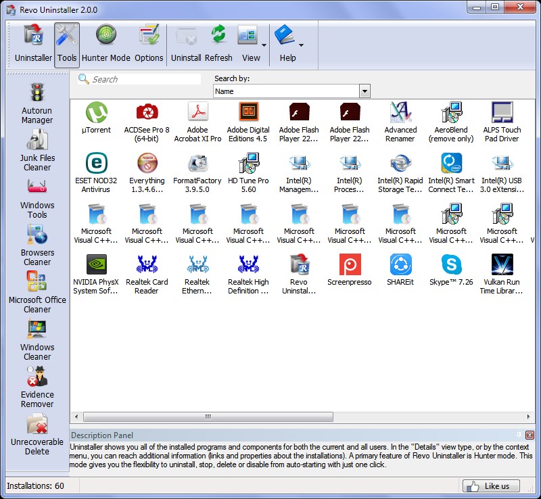Open the Options toolbar item
This screenshot has height=499, width=541.
[x=149, y=43]
